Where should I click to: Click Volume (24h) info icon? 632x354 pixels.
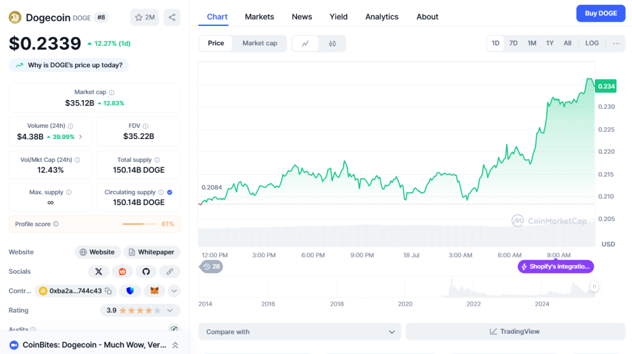pos(70,126)
